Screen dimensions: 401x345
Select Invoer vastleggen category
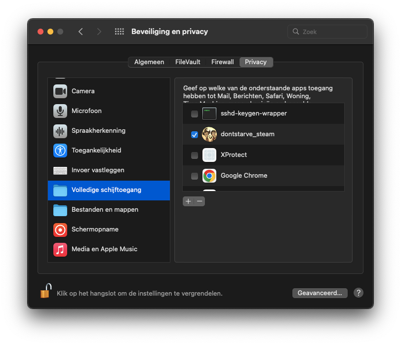click(109, 170)
